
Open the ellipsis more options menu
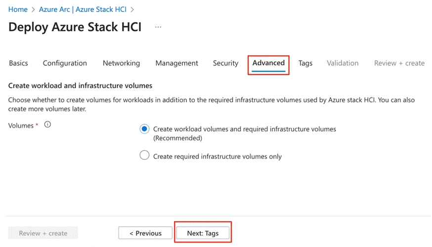[158, 27]
